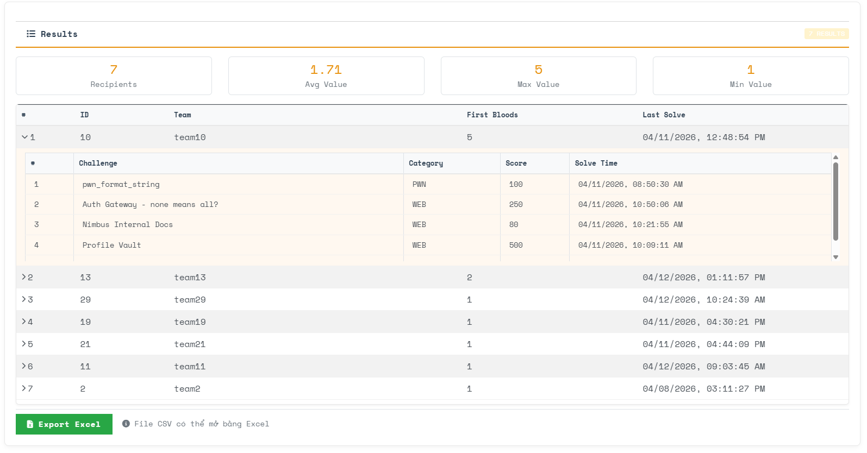Click team21 name cell
Viewport: 867px width, 453px height.
[190, 344]
